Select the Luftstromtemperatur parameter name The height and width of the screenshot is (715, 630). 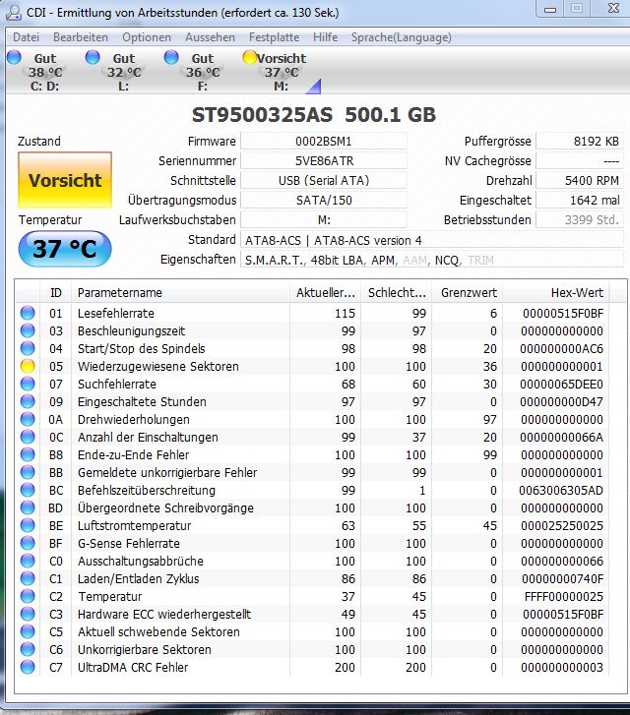(134, 526)
